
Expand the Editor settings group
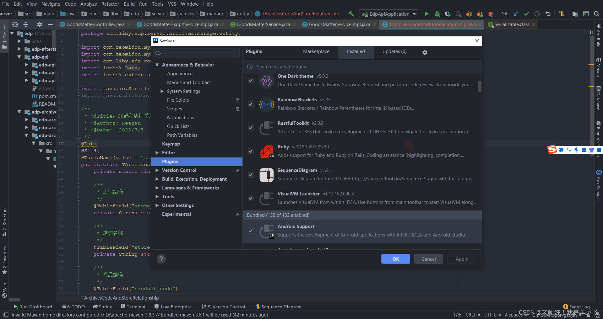[157, 153]
